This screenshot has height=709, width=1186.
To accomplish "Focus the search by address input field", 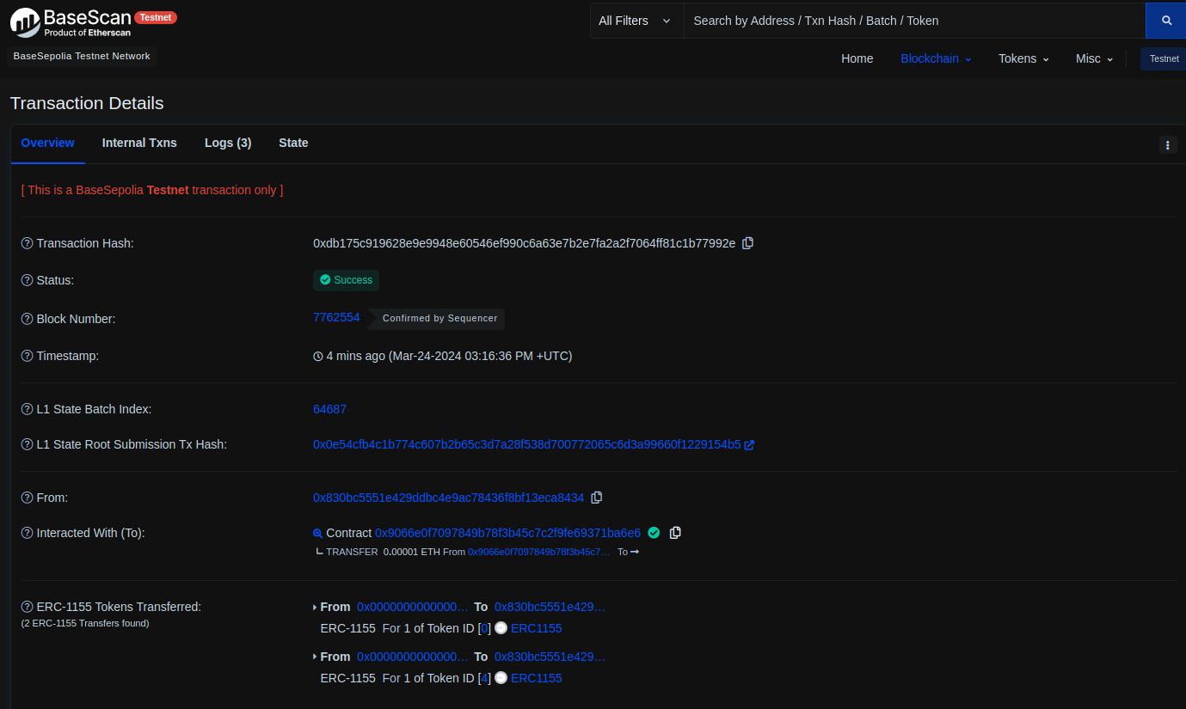I will (914, 21).
